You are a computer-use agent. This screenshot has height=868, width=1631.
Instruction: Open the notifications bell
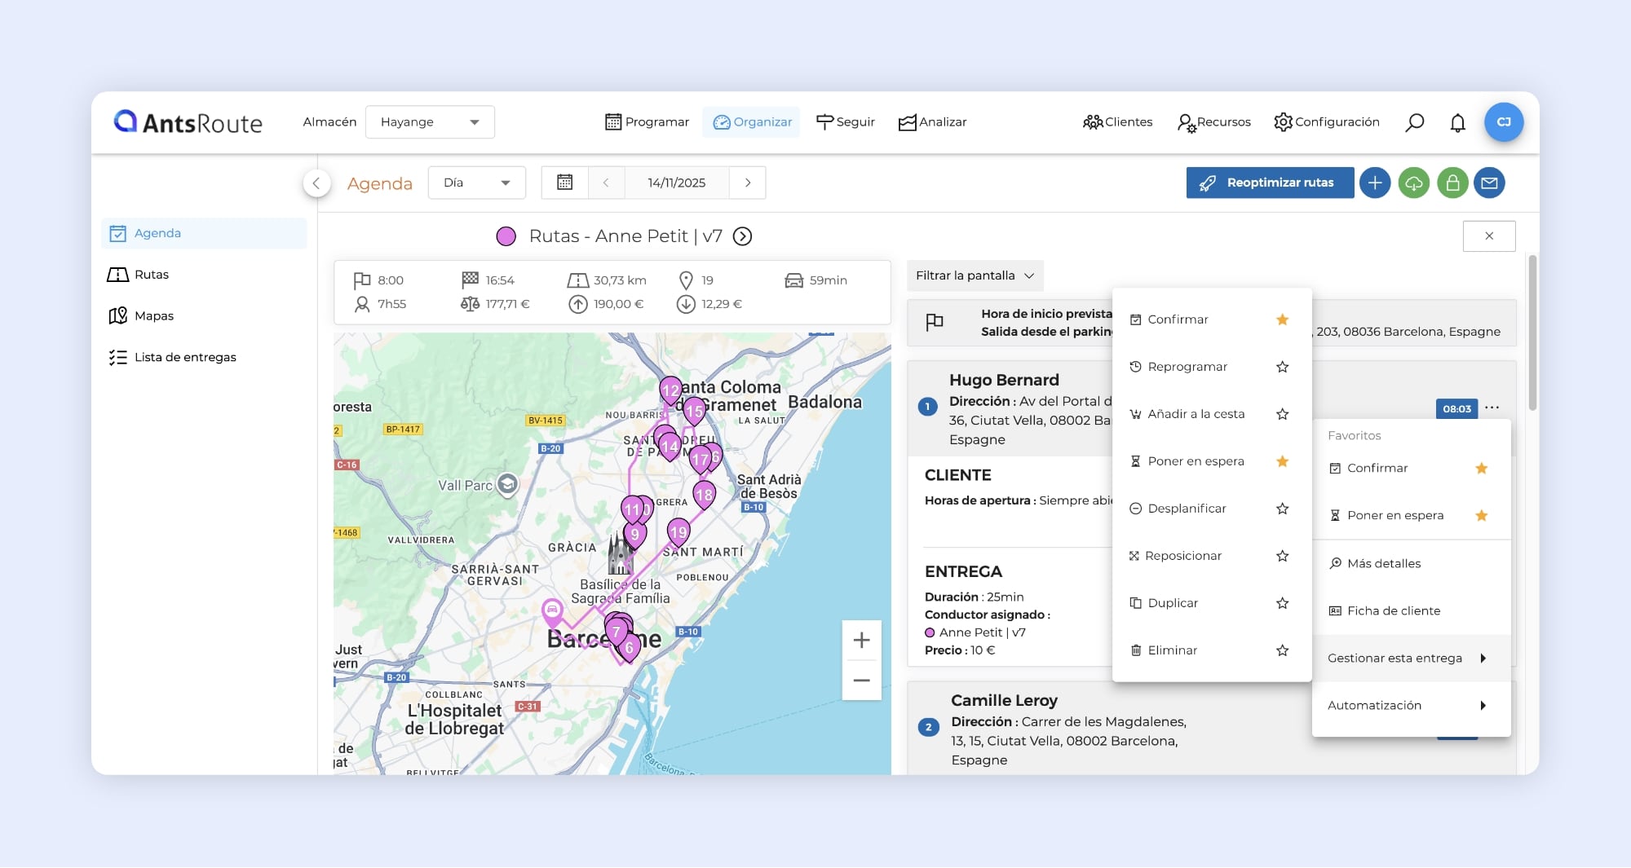pyautogui.click(x=1457, y=122)
